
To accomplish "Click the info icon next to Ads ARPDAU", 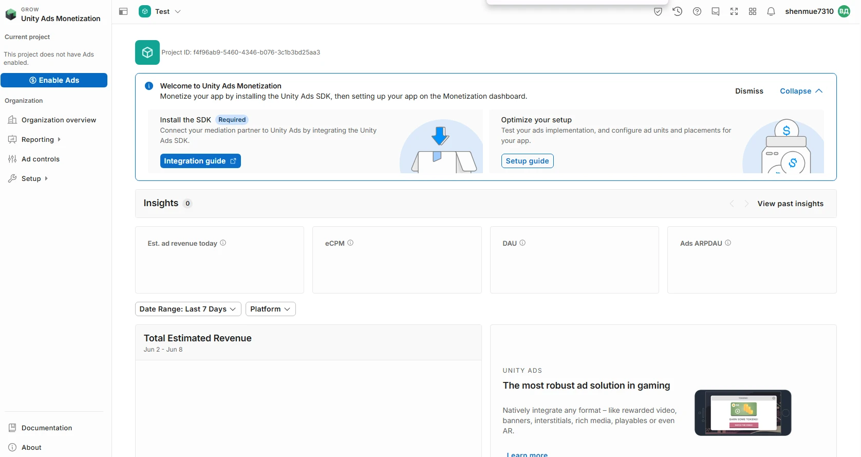I will [x=728, y=243].
